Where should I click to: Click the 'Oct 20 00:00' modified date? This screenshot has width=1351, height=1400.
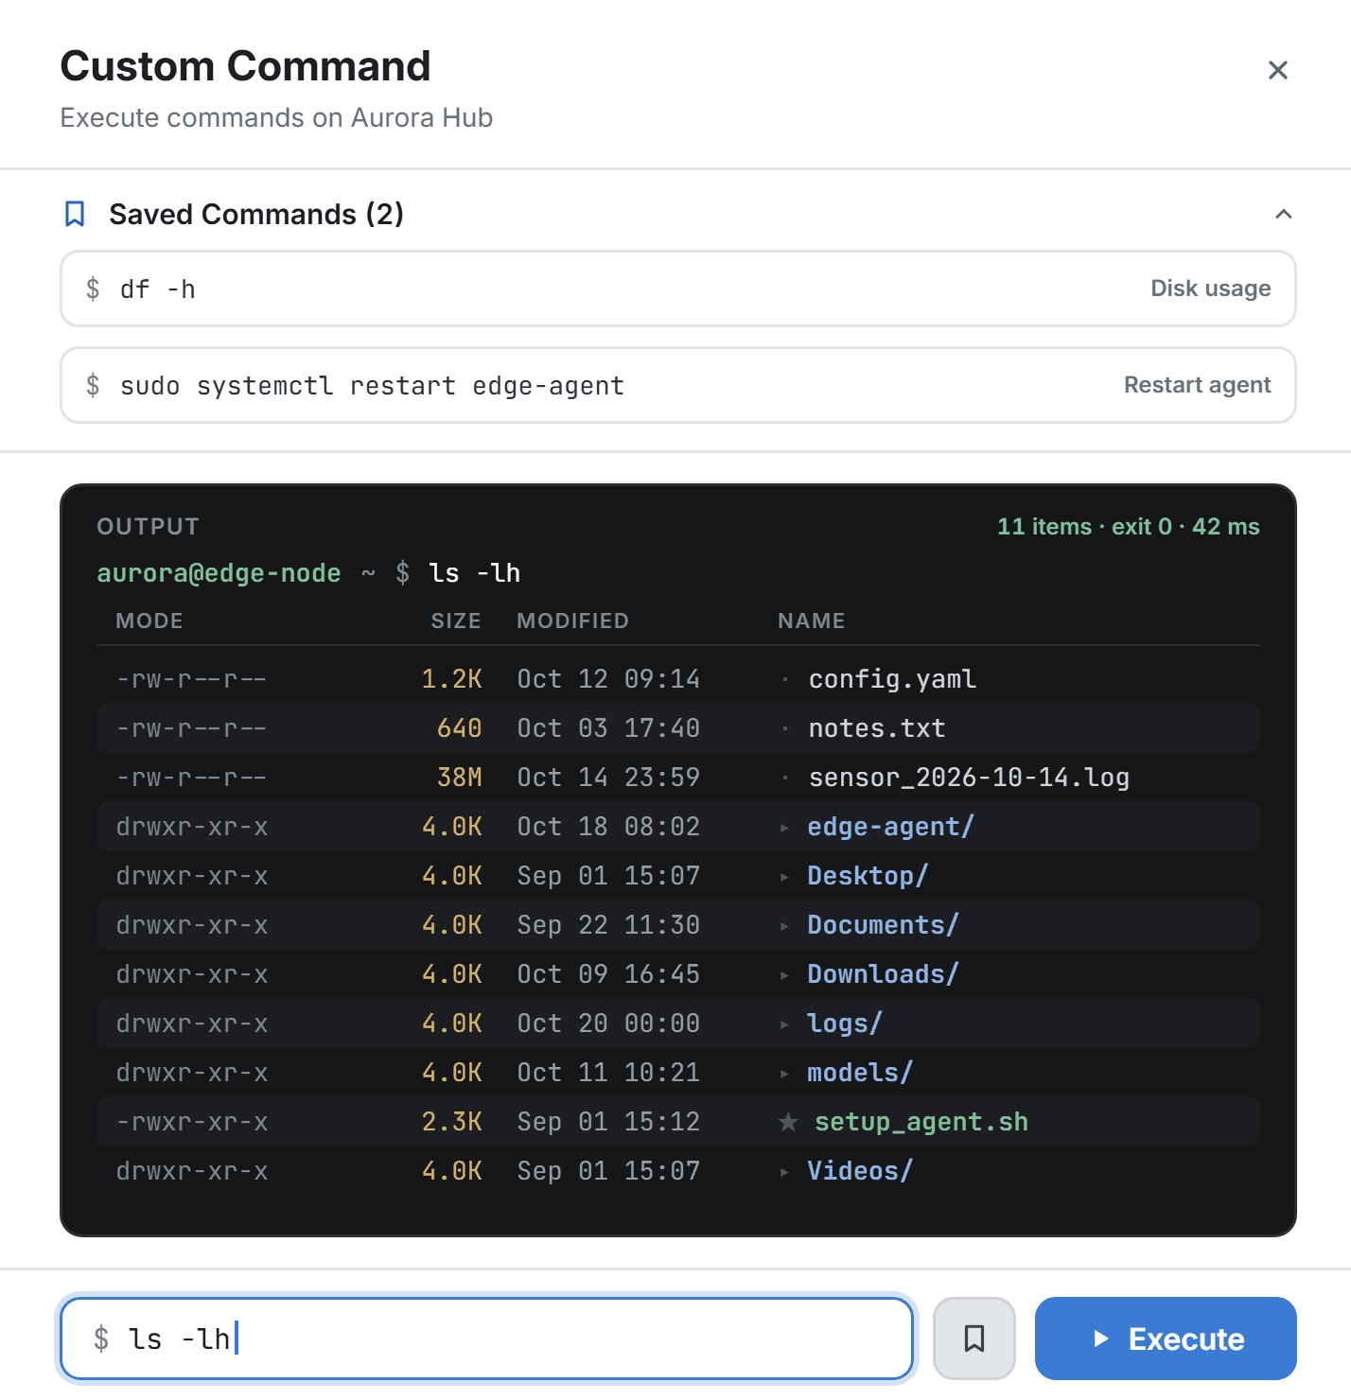(x=608, y=1024)
